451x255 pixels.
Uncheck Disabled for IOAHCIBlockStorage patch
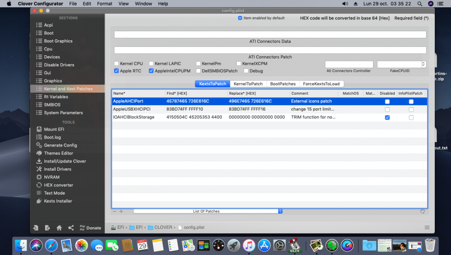[387, 117]
